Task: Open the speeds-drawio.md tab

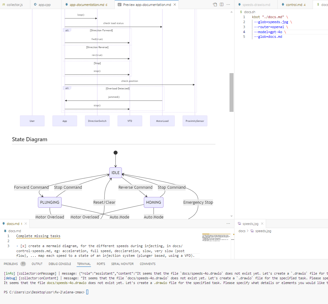Action: pos(256,5)
